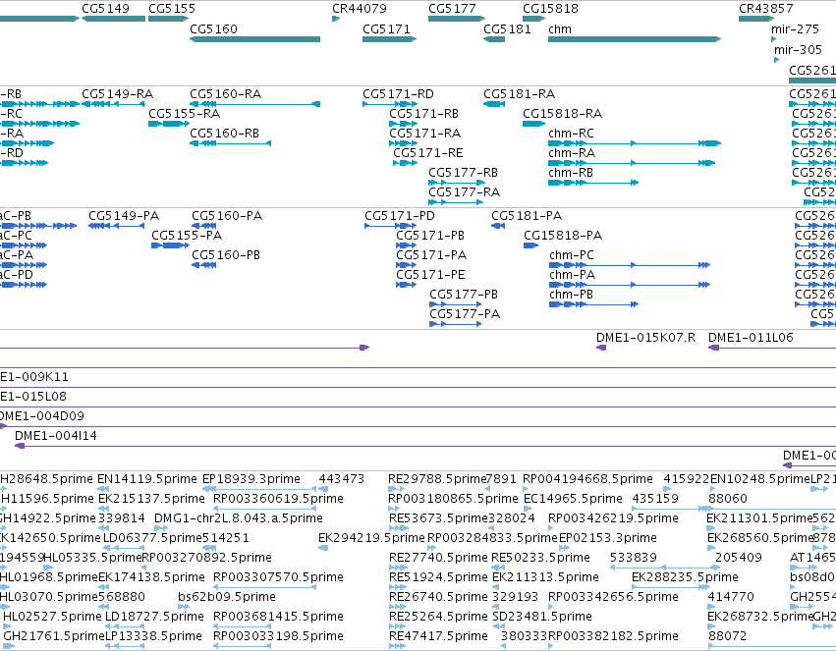This screenshot has height=651, width=836.
Task: Open the CR44079 gene label
Action: click(x=360, y=9)
